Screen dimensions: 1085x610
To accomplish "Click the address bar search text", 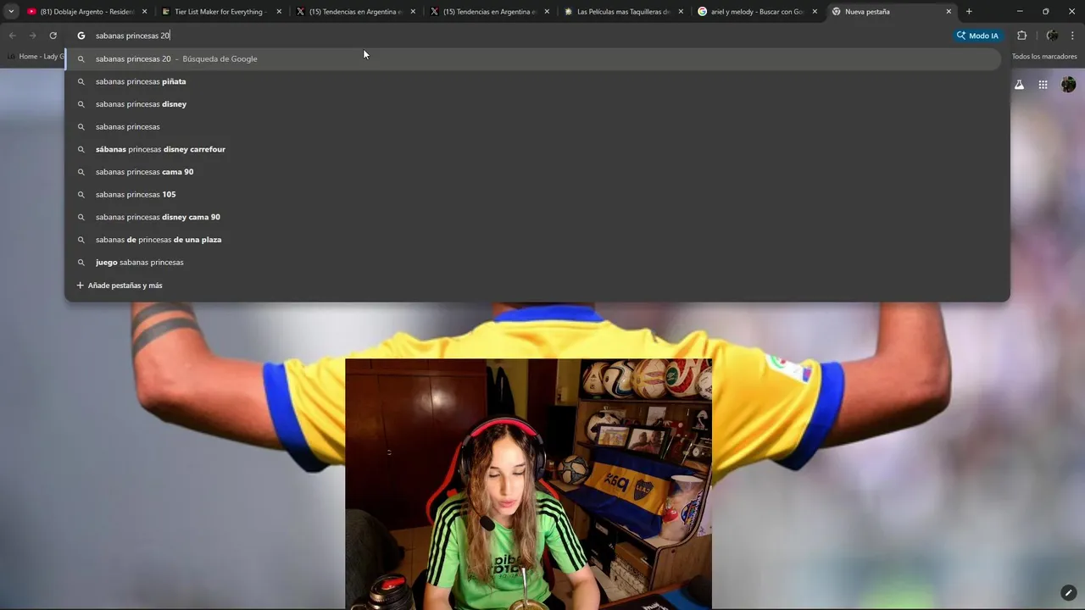I will [132, 36].
